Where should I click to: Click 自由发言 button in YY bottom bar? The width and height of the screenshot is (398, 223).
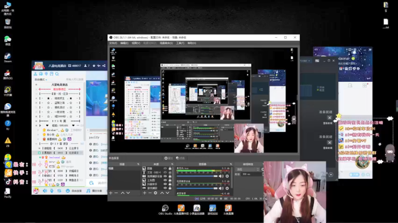[x=74, y=191]
